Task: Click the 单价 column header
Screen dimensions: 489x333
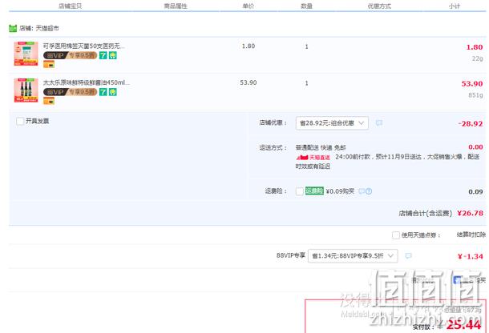Action: point(249,6)
